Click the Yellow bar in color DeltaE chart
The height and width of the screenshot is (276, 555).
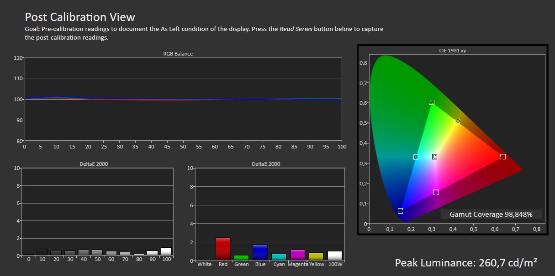(316, 256)
